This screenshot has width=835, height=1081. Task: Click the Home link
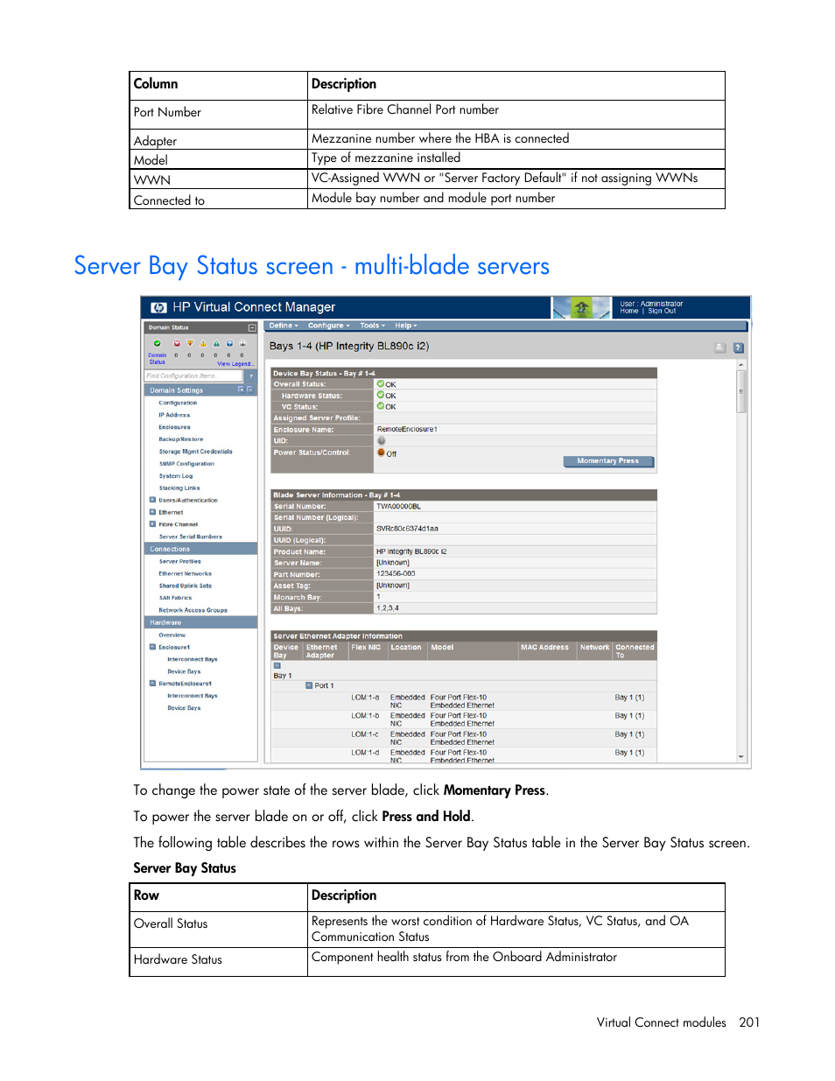(629, 311)
